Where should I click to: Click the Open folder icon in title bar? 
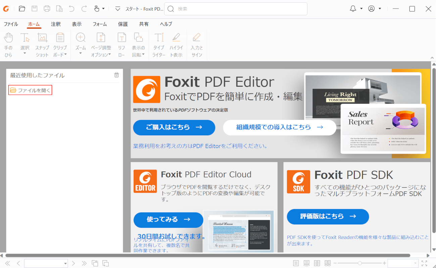click(x=22, y=9)
